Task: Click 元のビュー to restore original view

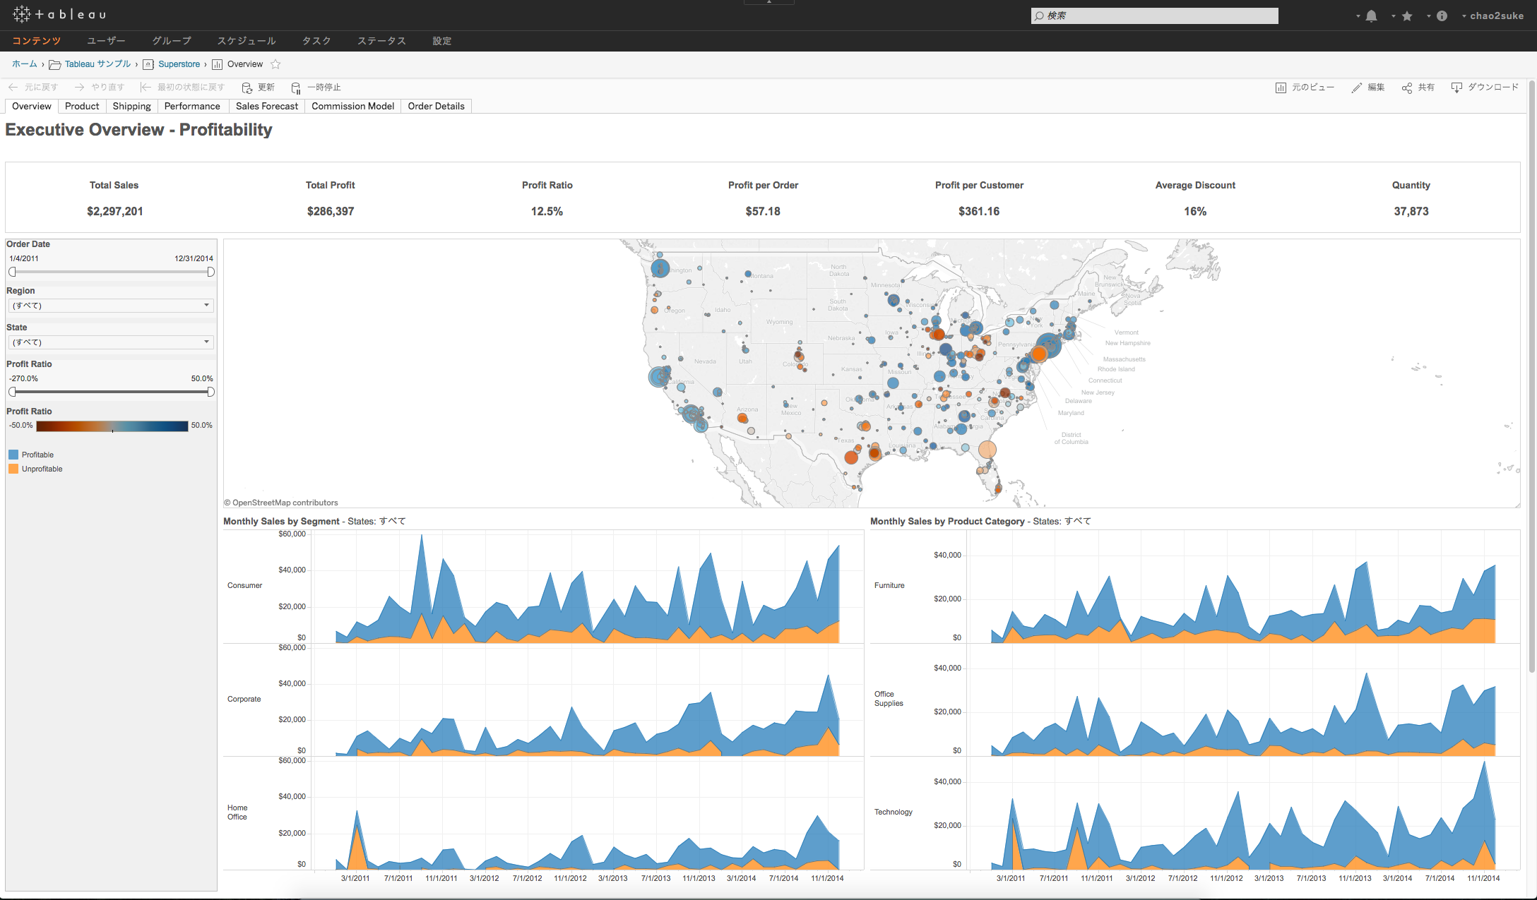Action: tap(1305, 87)
